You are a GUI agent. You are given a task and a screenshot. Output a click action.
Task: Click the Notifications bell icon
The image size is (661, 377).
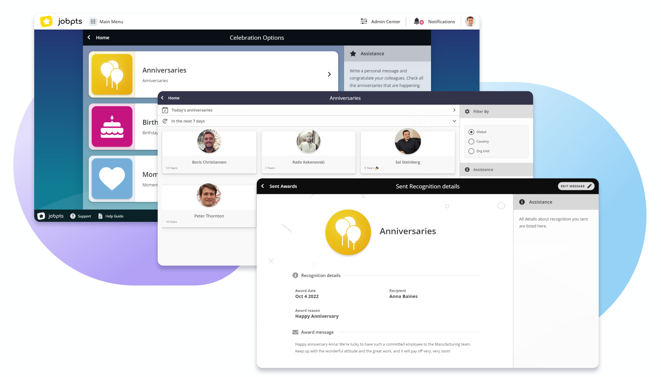417,21
